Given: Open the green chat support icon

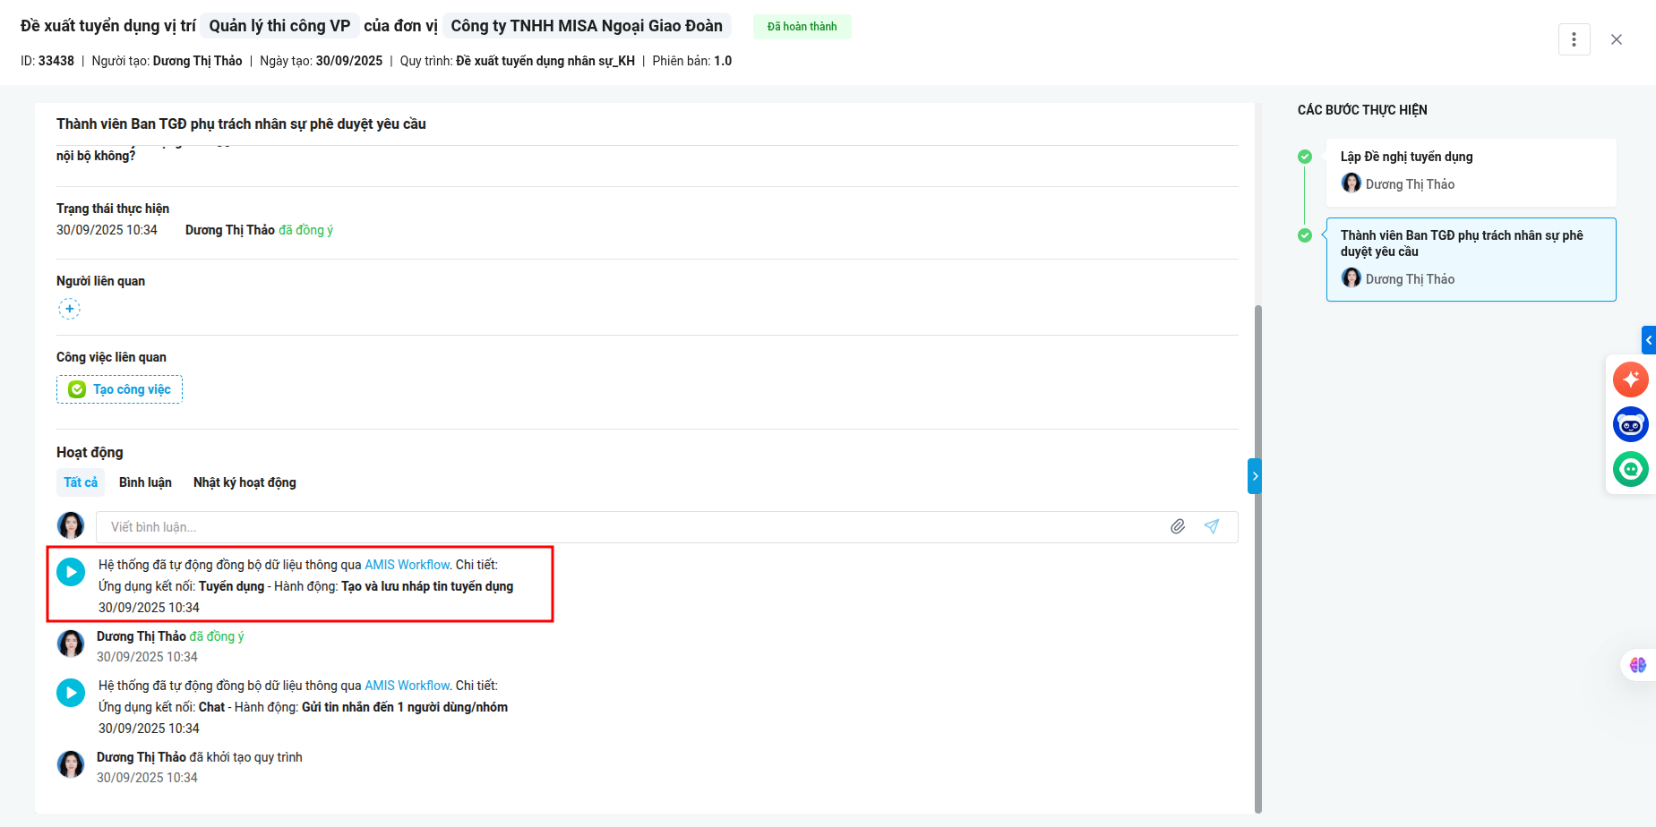Looking at the screenshot, I should 1631,469.
